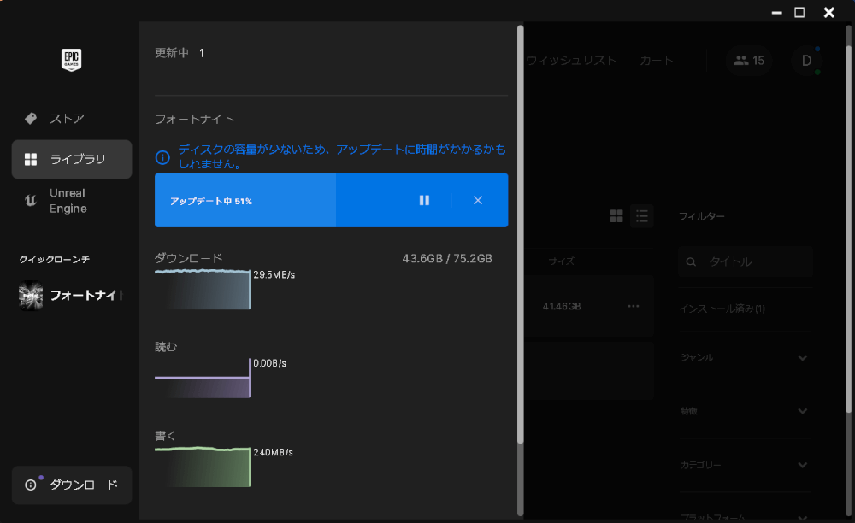Open the friends list showing 15

(x=748, y=61)
